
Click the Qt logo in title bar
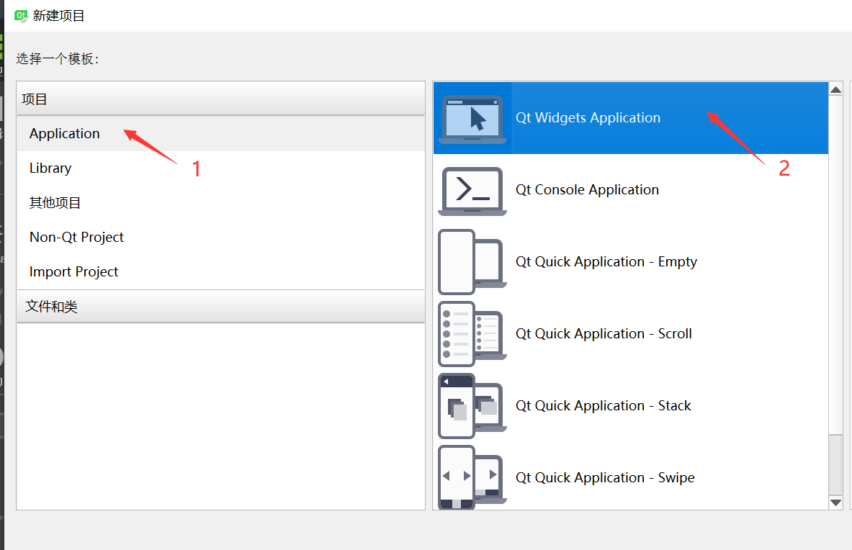click(x=21, y=16)
